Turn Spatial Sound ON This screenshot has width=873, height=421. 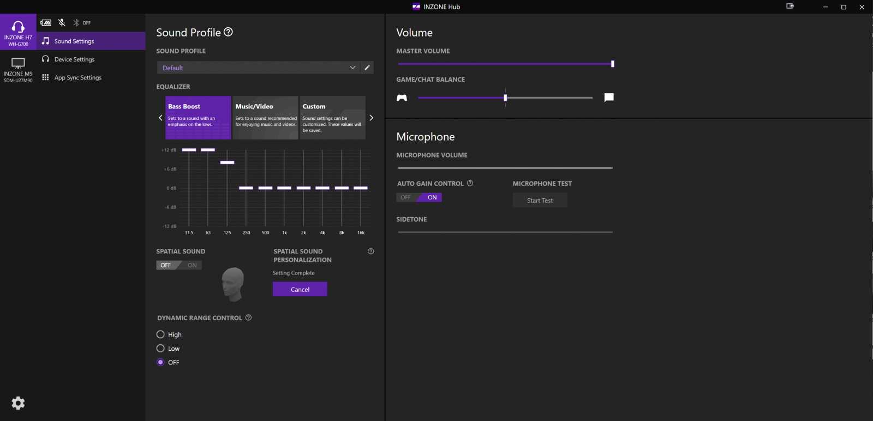pos(192,265)
